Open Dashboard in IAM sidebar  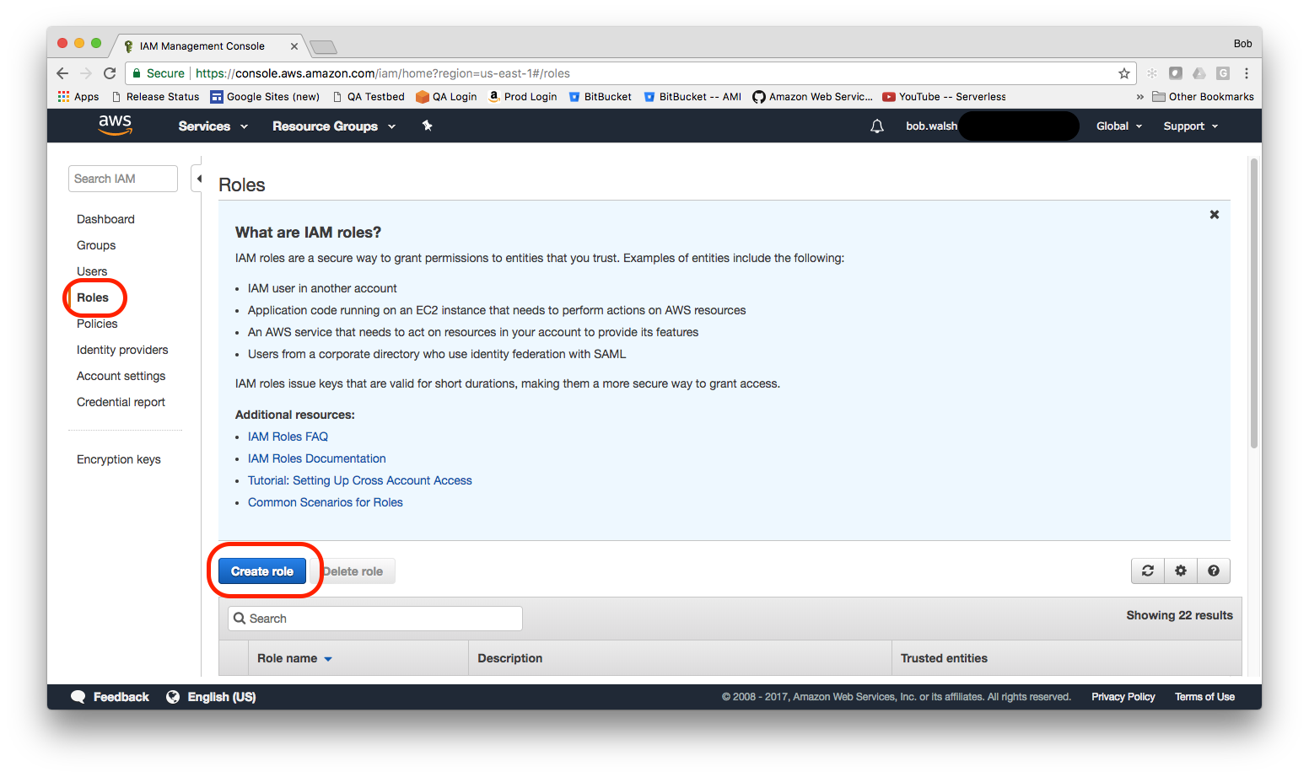tap(105, 219)
